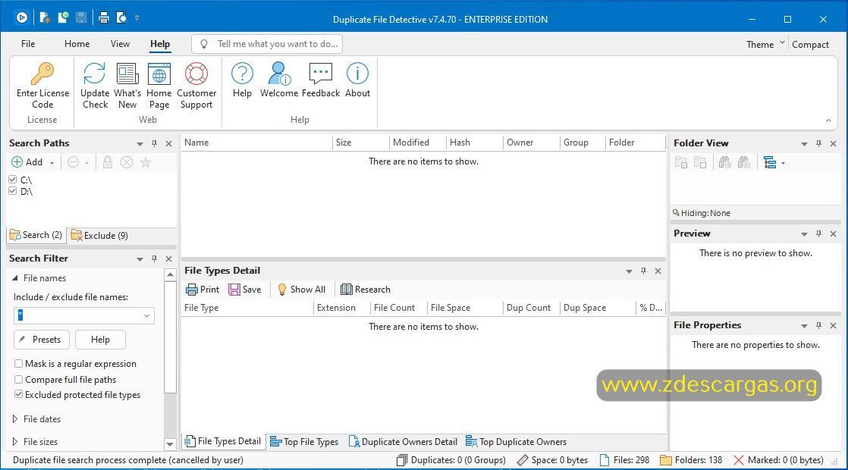Switch to the View ribbon tab
This screenshot has width=848, height=470.
pyautogui.click(x=120, y=44)
